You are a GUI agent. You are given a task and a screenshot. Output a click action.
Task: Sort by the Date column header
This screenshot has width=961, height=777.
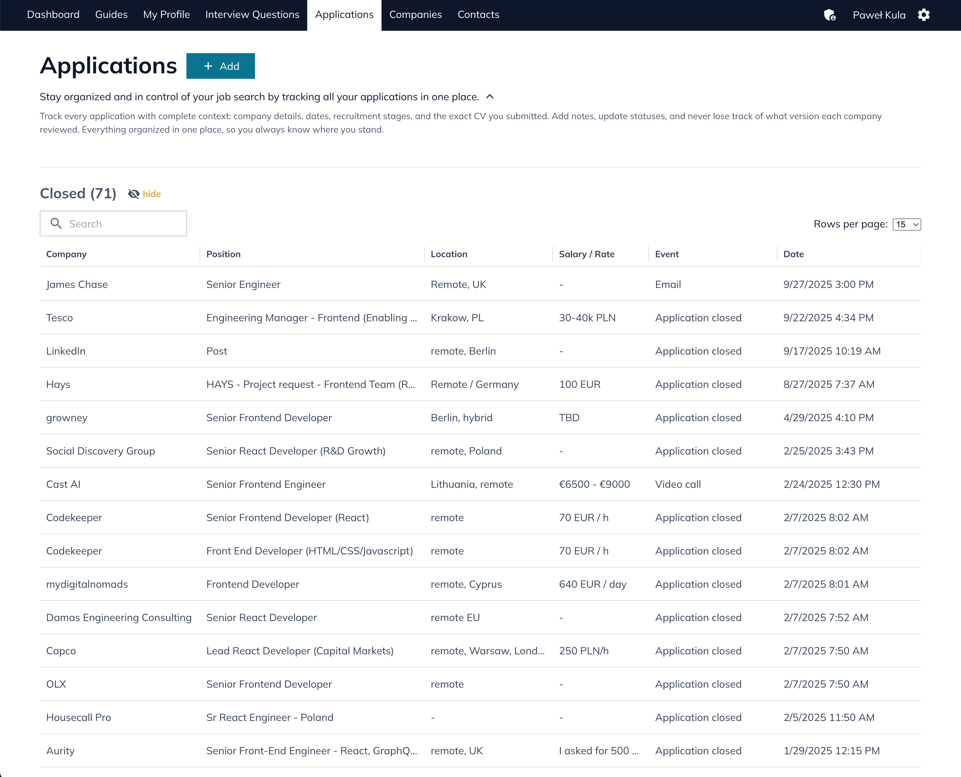coord(793,254)
